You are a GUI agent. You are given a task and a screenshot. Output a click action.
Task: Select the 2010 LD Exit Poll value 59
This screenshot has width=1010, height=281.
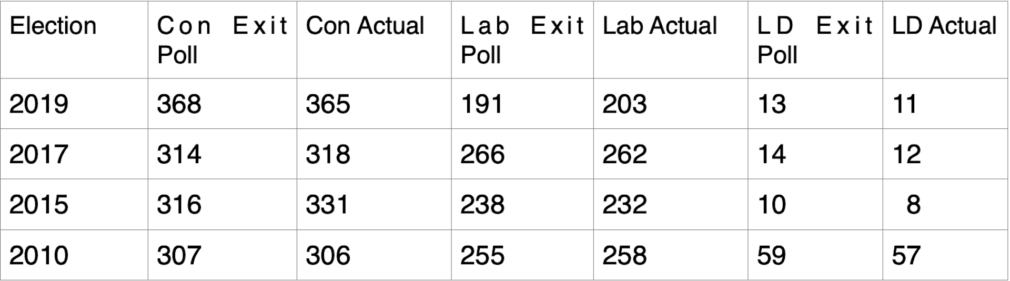(x=771, y=255)
